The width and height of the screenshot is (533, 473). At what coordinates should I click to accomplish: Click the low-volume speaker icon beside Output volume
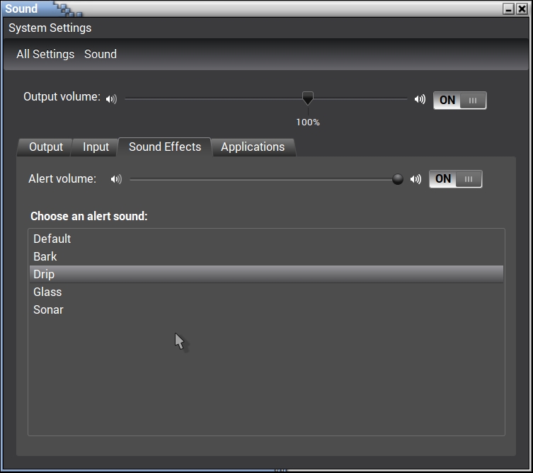coord(111,100)
